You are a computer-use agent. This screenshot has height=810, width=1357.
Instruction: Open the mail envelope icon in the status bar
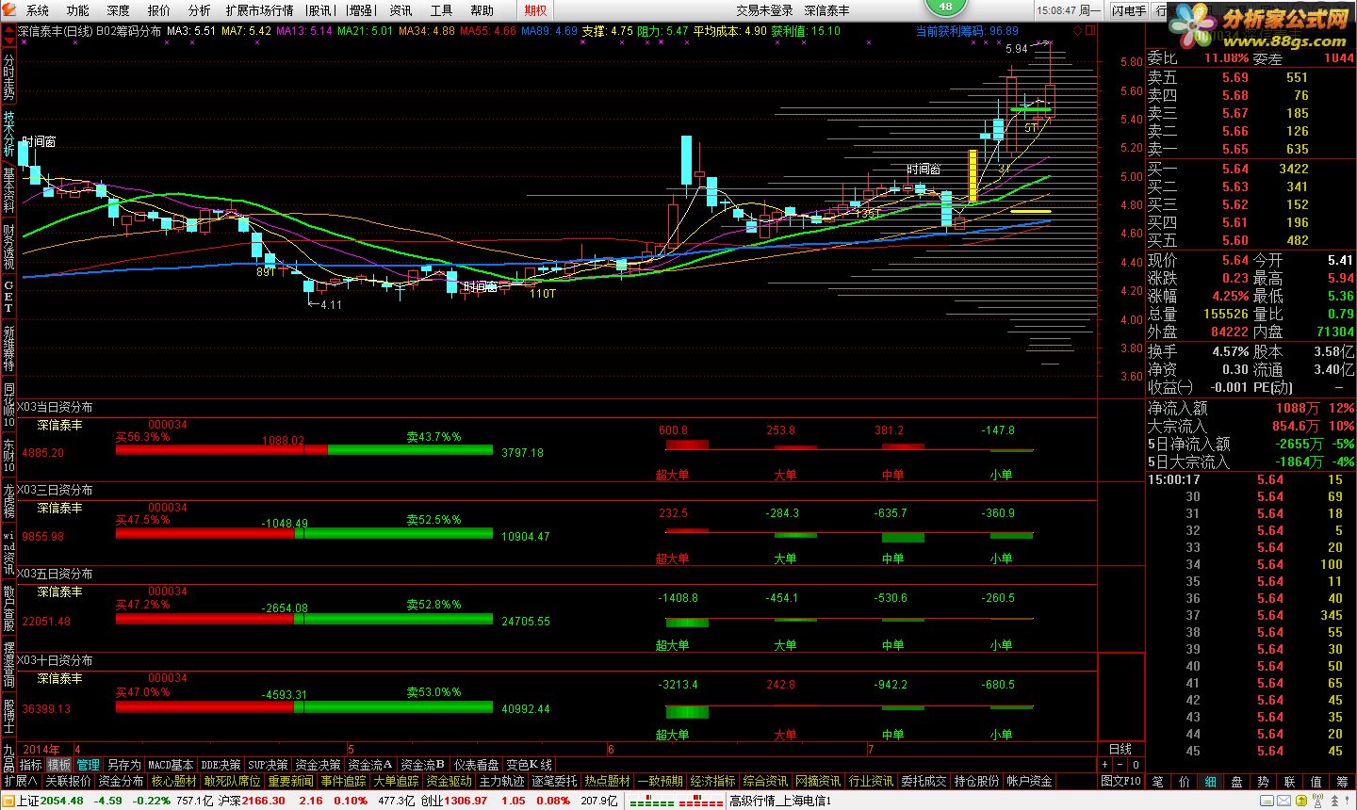click(x=1283, y=801)
